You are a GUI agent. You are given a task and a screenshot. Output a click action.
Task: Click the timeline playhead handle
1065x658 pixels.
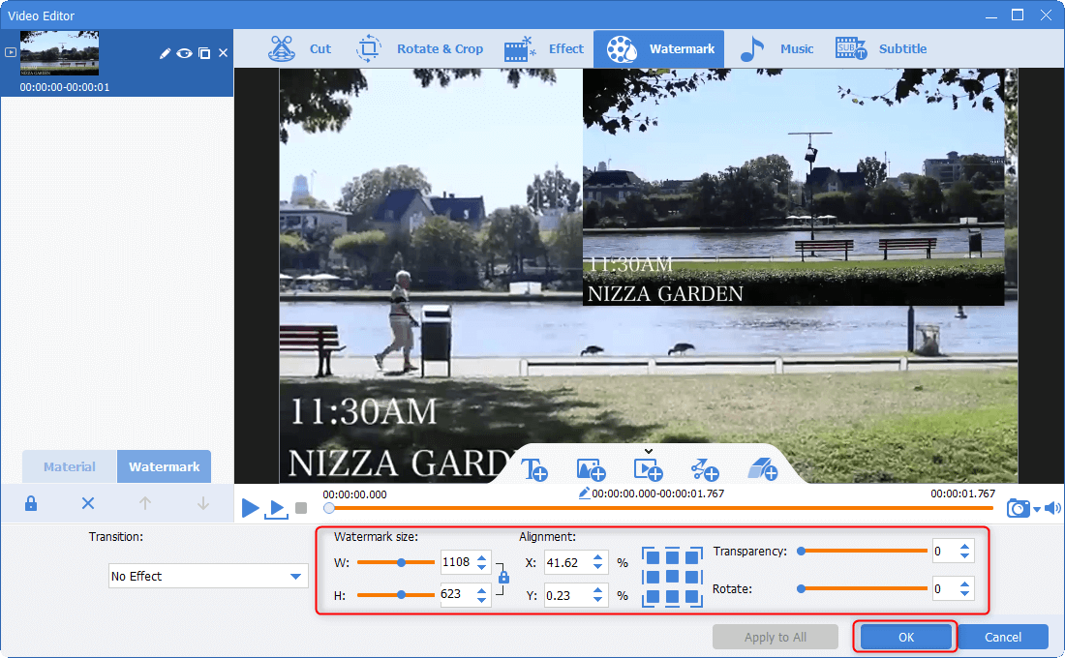coord(329,508)
